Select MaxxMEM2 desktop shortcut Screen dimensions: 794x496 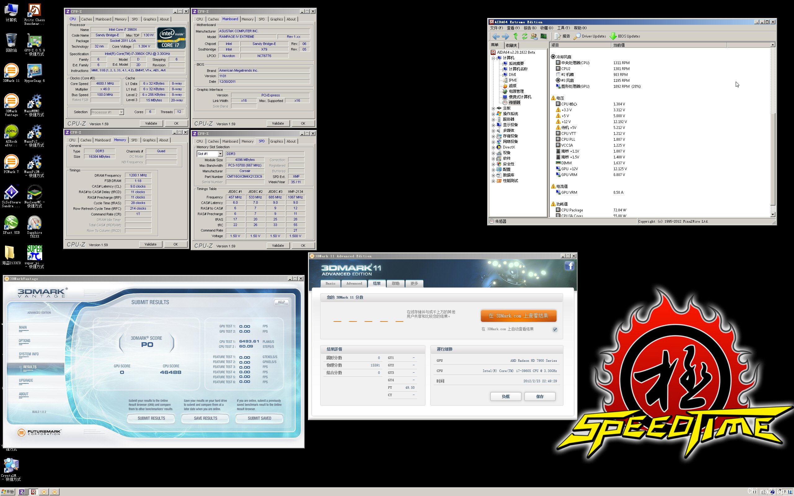34,105
